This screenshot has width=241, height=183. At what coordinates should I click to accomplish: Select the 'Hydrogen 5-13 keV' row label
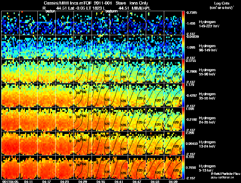207,168
